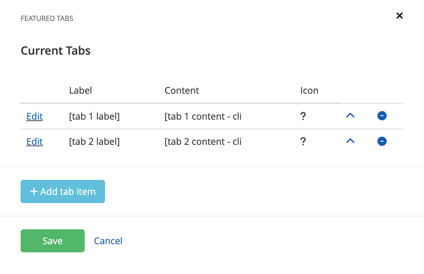The image size is (424, 274).
Task: Click the Label column header
Action: 80,91
